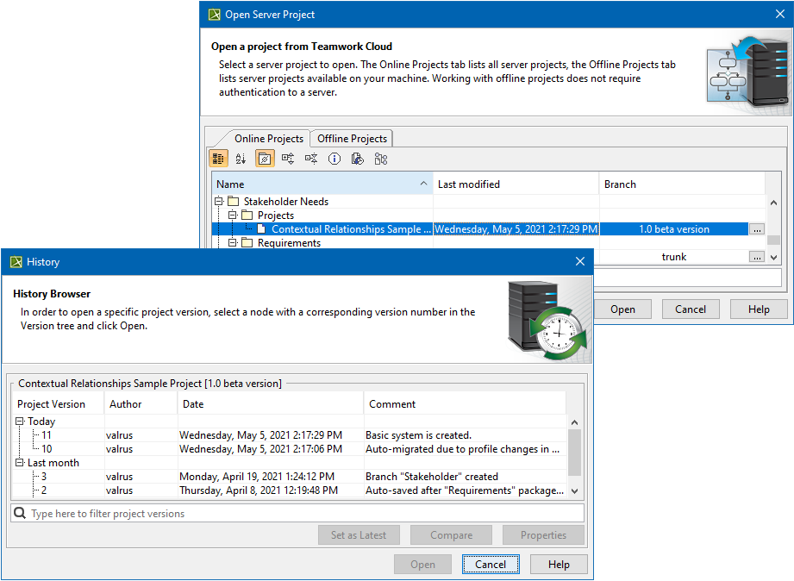Click the Comment column header
Viewport: 794px width, 581px height.
(465, 403)
